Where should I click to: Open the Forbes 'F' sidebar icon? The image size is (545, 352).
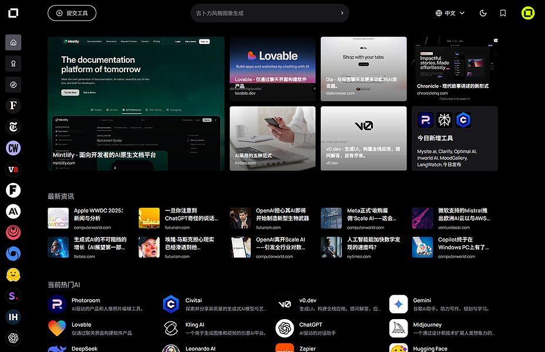[13, 106]
